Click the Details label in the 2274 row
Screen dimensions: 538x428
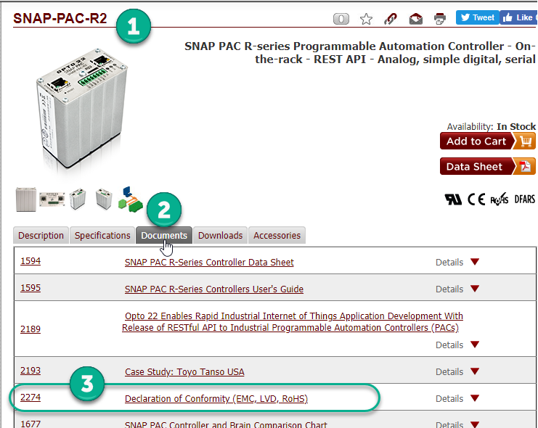click(x=449, y=399)
